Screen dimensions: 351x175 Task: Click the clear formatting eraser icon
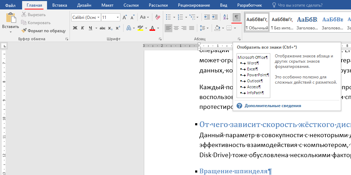157,17
